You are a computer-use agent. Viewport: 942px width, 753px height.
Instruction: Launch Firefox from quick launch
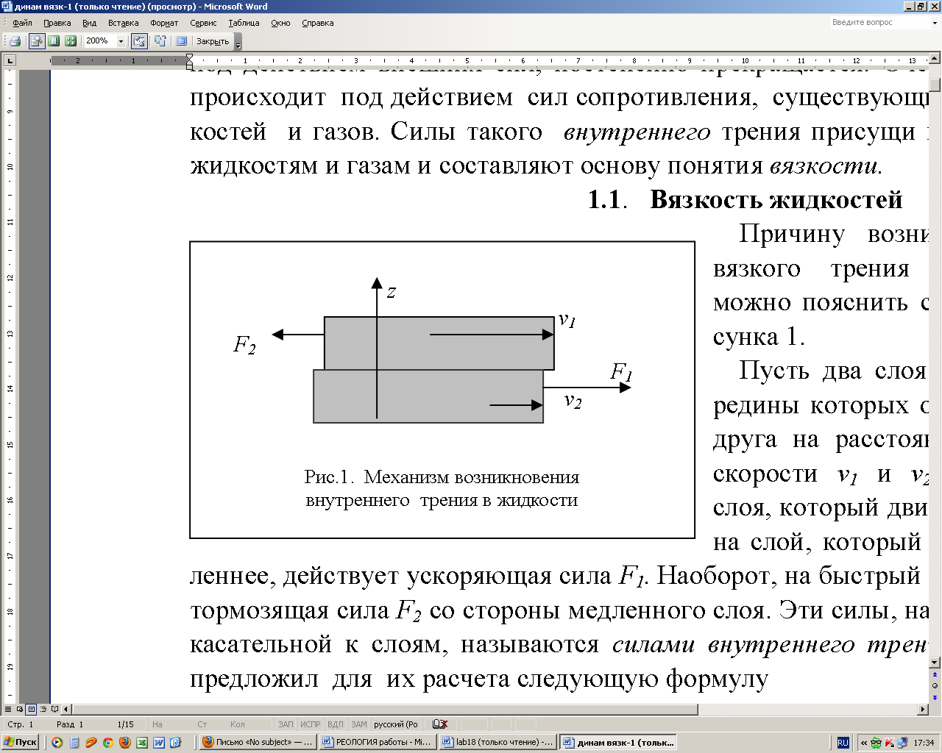pyautogui.click(x=125, y=743)
